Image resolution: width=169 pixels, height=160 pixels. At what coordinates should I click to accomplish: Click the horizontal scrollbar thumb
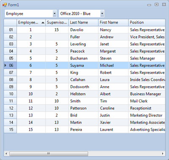coord(49,154)
